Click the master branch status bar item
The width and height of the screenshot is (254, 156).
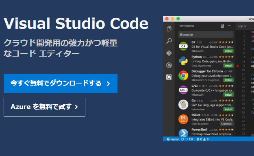173,139
